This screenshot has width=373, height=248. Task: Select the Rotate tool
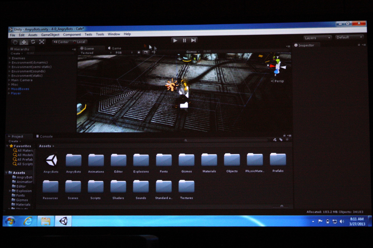(33, 42)
